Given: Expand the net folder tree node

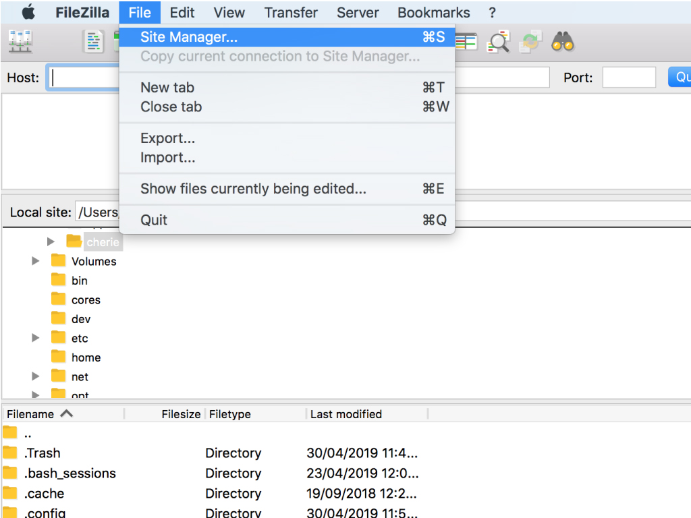Looking at the screenshot, I should 36,376.
